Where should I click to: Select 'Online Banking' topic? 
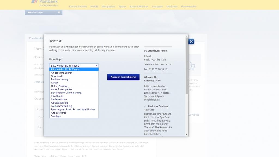pos(74,86)
